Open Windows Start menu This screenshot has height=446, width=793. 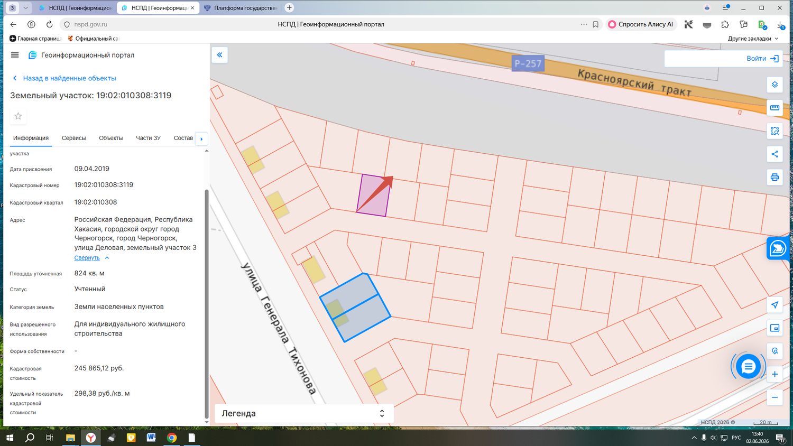(x=9, y=438)
